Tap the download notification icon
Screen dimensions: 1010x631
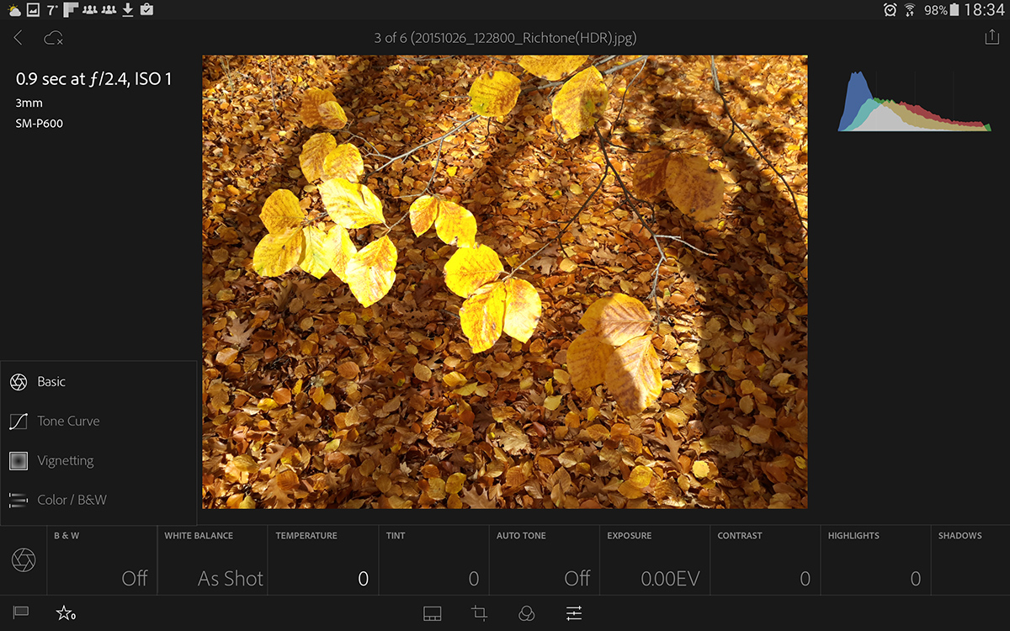click(x=128, y=10)
